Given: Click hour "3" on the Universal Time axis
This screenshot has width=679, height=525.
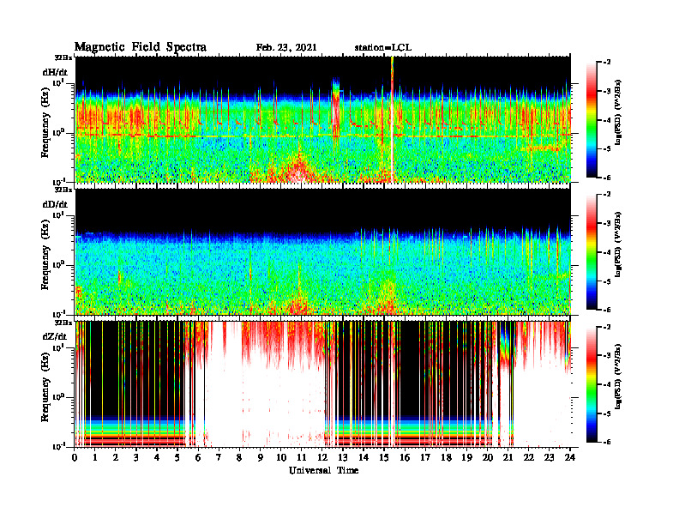Looking at the screenshot, I should click(x=136, y=458).
